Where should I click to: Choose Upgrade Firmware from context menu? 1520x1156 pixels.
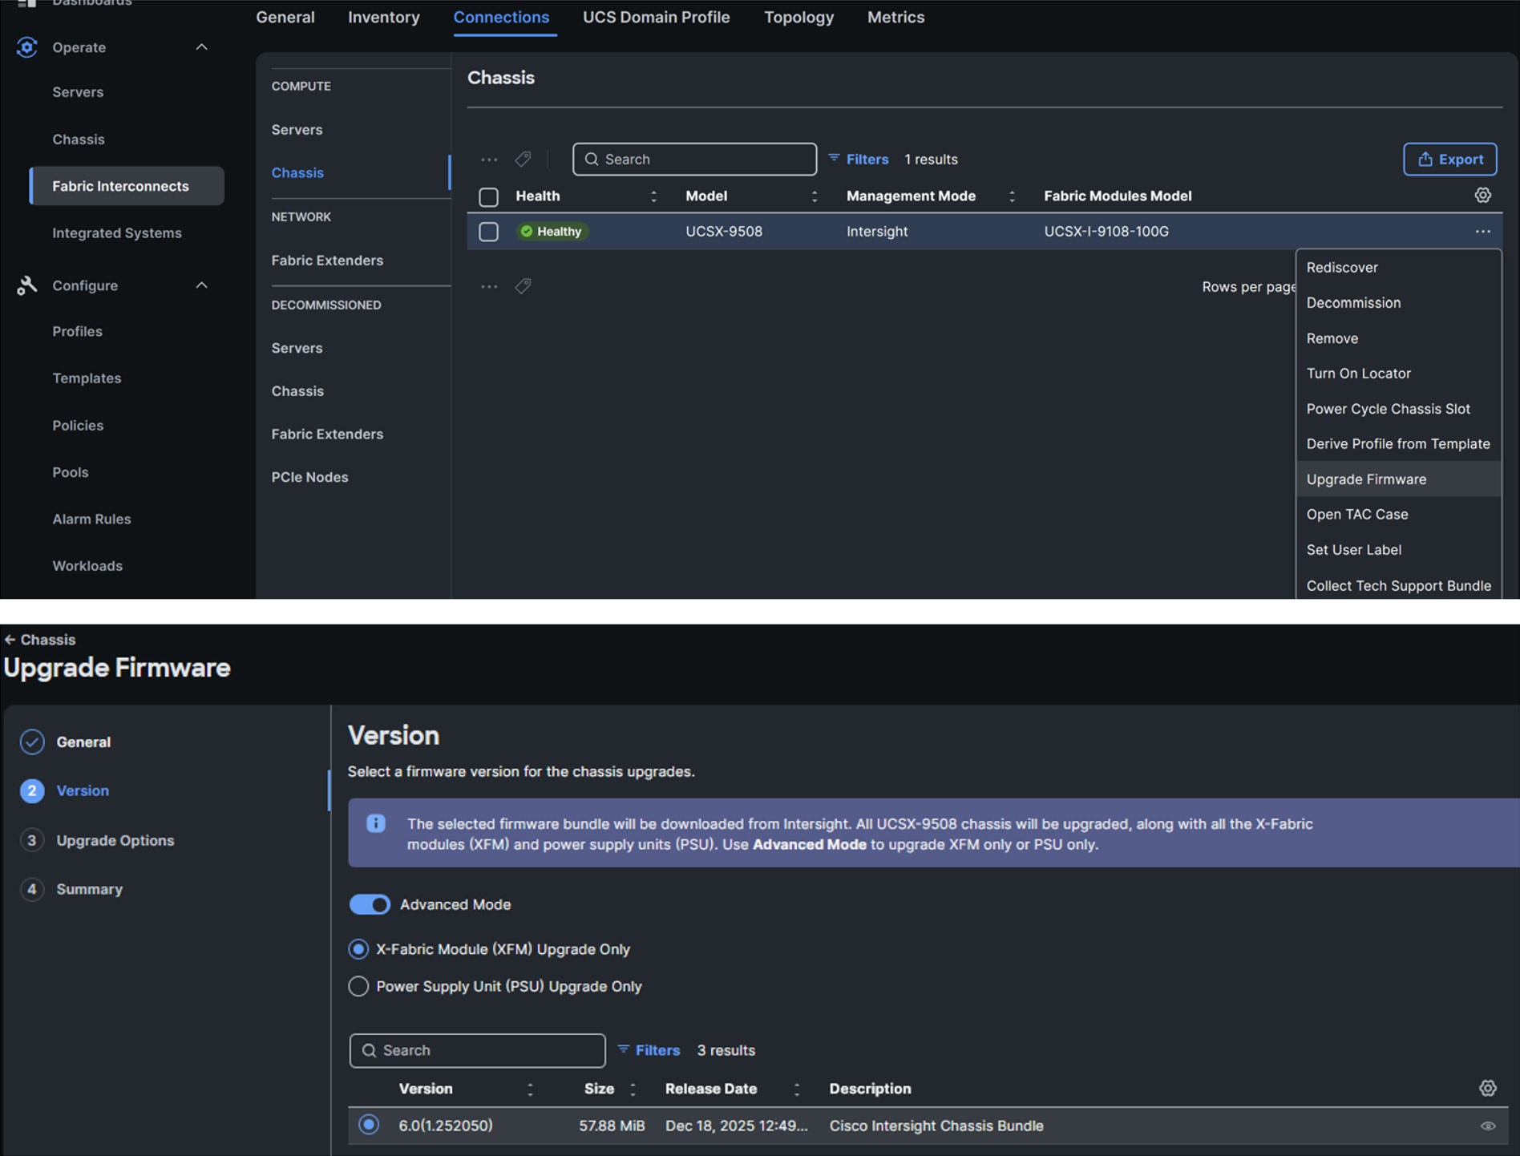coord(1398,479)
